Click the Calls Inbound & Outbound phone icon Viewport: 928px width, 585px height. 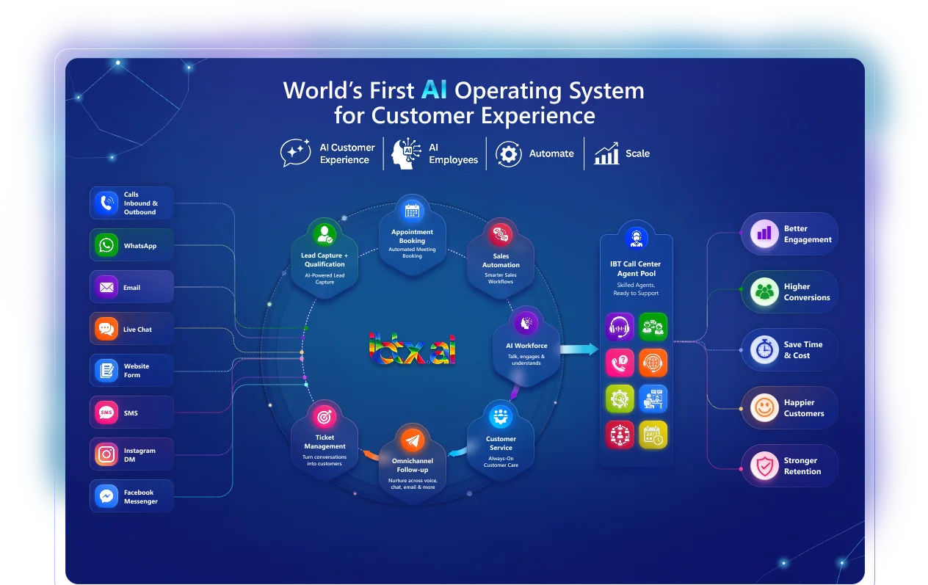pyautogui.click(x=106, y=203)
